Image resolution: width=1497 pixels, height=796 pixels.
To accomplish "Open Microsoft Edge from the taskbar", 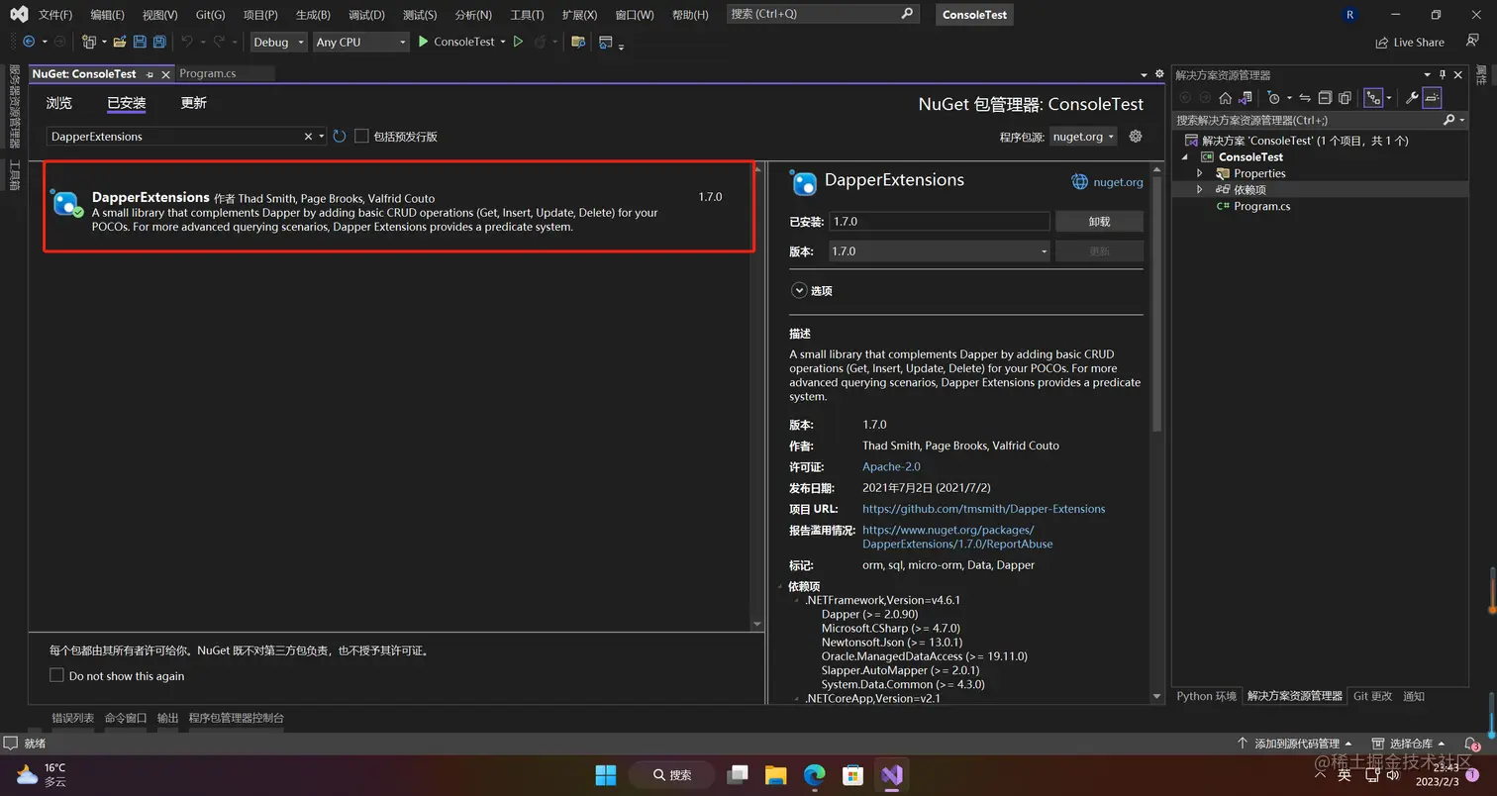I will point(814,774).
